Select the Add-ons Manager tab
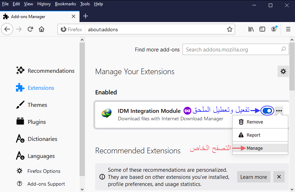The height and width of the screenshot is (192, 295). pyautogui.click(x=40, y=17)
